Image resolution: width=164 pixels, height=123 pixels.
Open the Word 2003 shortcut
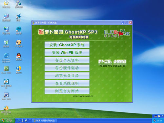[x=6, y=96]
